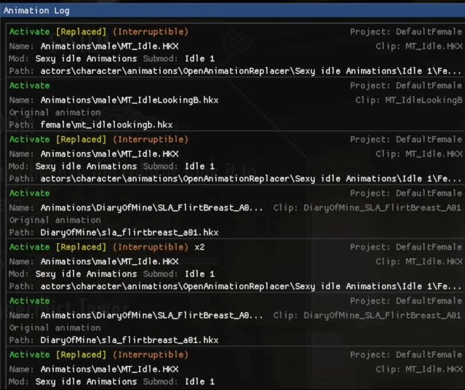
Task: Click the (Interruptible) tag beside x2
Action: point(150,247)
